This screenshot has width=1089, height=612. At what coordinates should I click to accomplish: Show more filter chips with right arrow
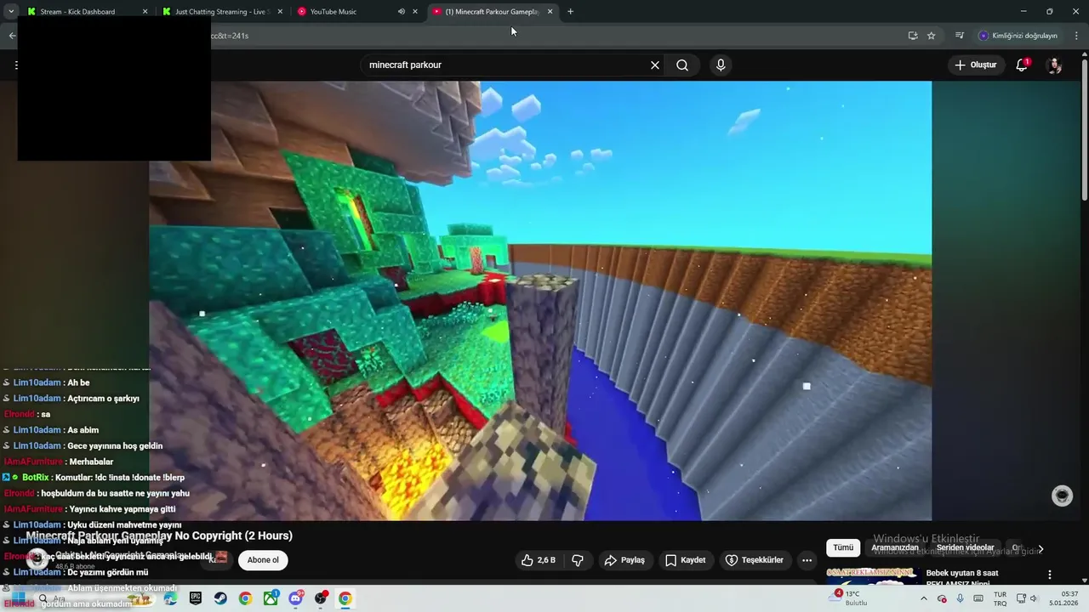[x=1041, y=549]
